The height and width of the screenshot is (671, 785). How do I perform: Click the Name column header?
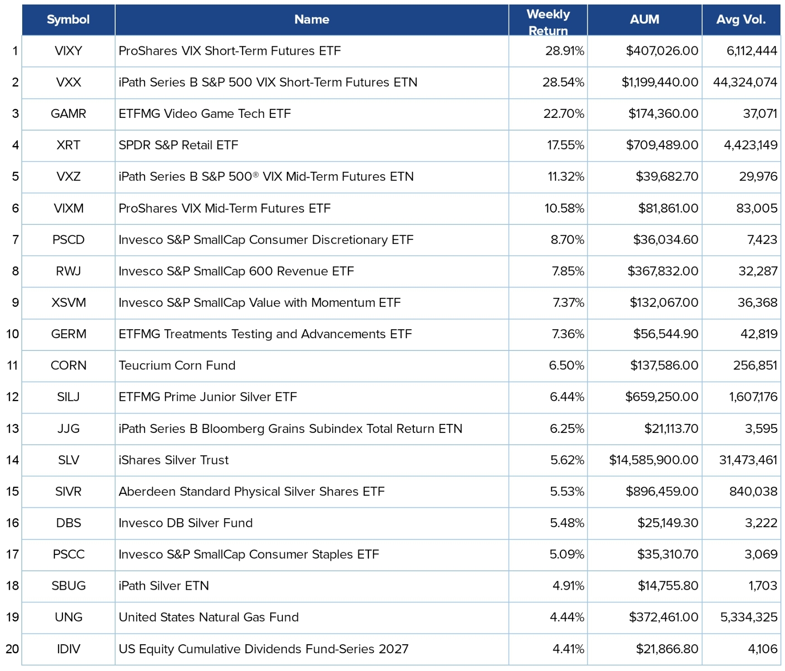[312, 19]
